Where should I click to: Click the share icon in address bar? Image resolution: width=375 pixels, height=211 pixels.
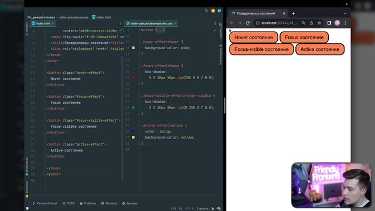pos(311,23)
